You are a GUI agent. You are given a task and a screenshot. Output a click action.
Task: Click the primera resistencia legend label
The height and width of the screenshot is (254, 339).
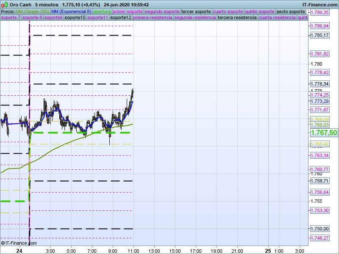click(153, 18)
